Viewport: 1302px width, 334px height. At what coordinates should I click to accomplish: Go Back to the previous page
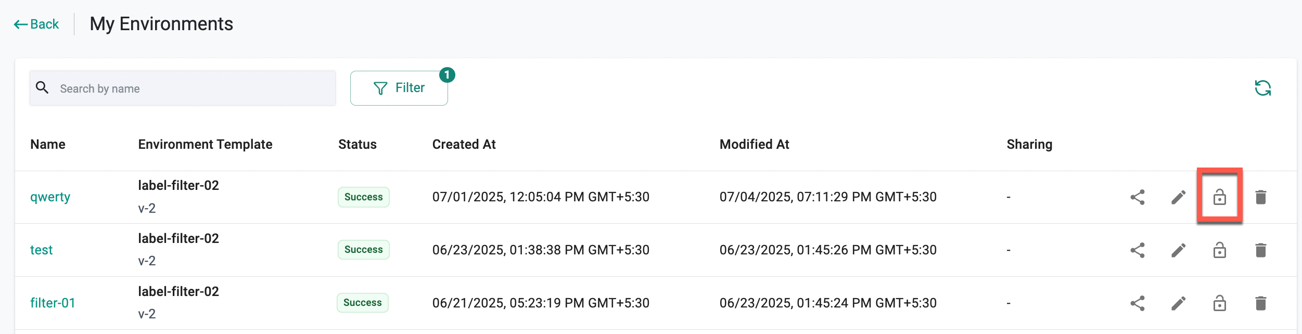coord(36,24)
